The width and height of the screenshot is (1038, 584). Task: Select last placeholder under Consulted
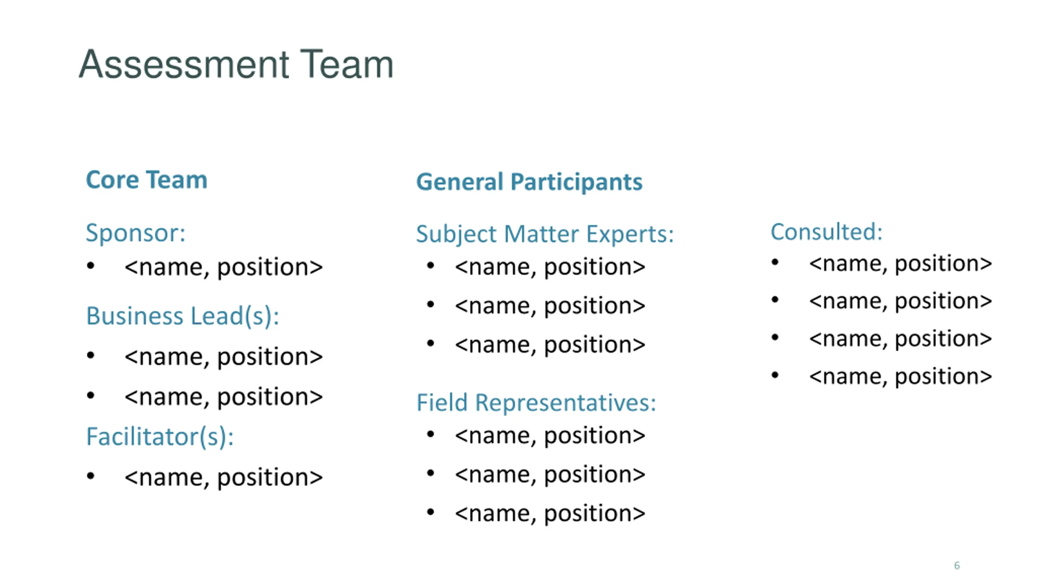[901, 376]
